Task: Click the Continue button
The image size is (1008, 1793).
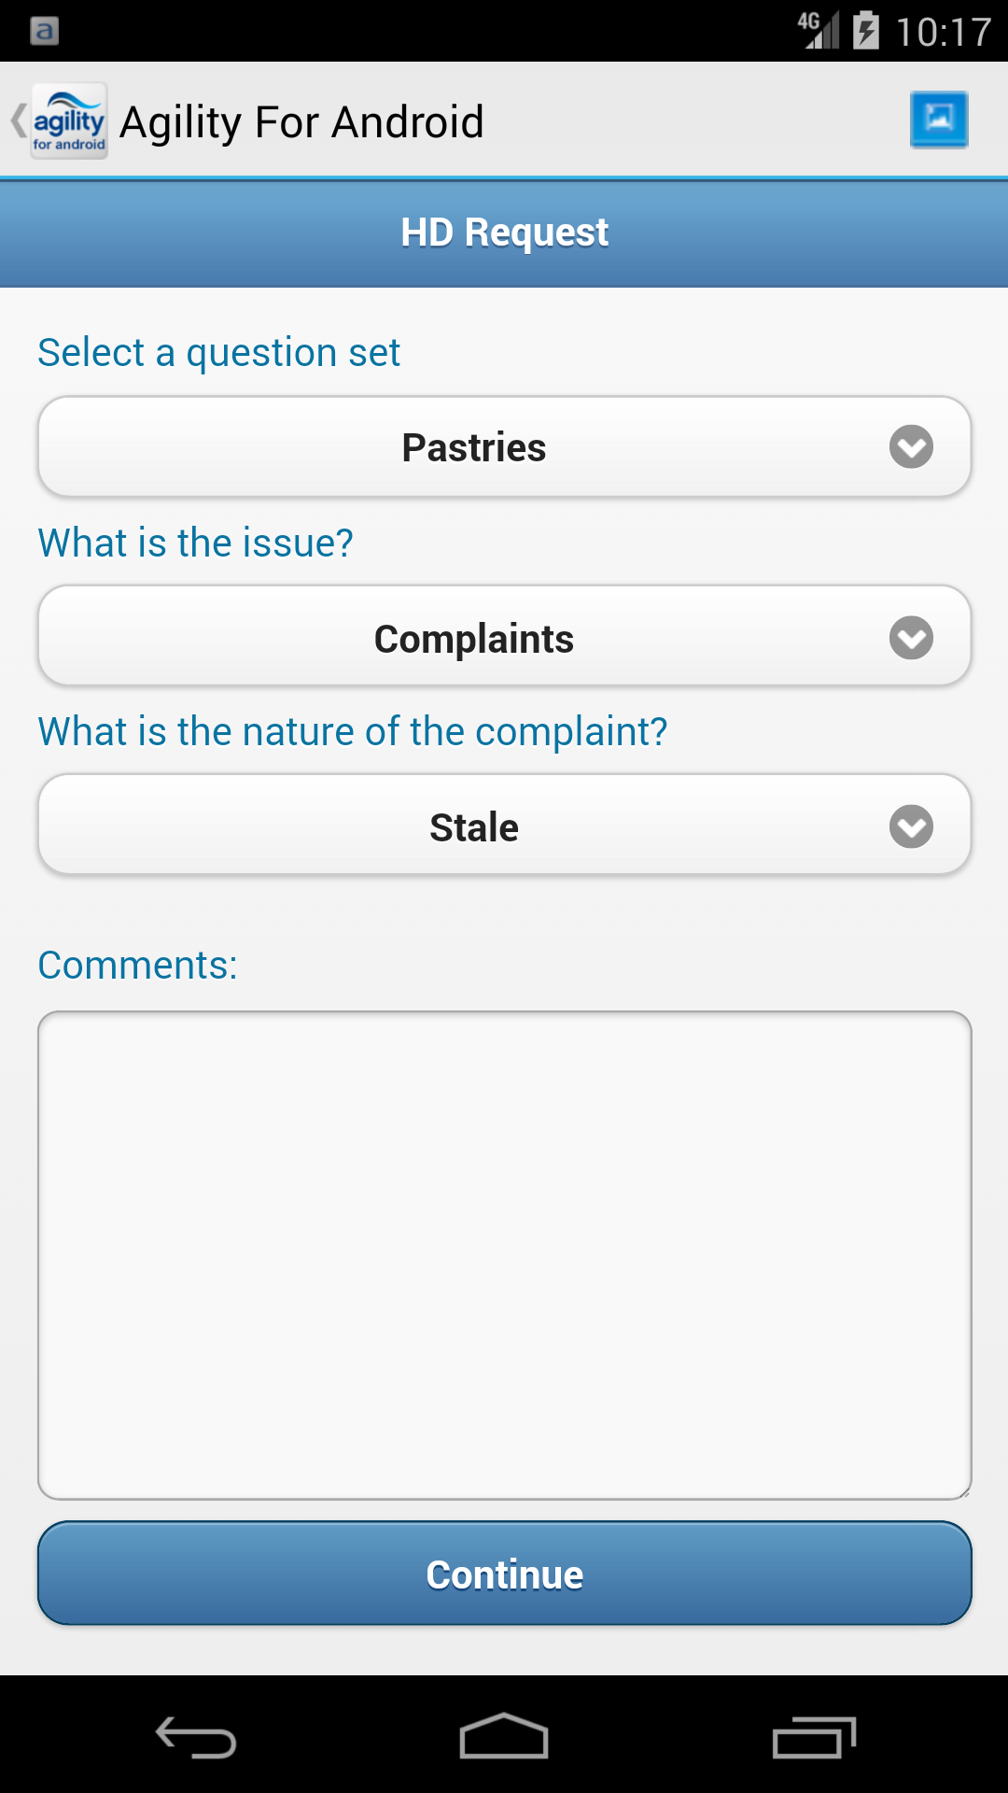Action: pos(504,1574)
